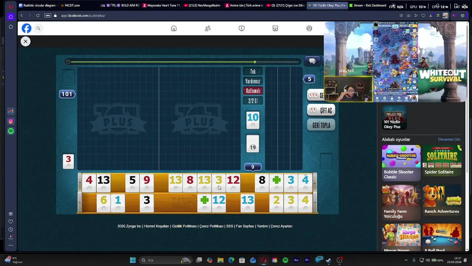Switch to Mayonaka Heart Tune tab
Image resolution: width=472 pixels, height=266 pixels.
pos(162,6)
